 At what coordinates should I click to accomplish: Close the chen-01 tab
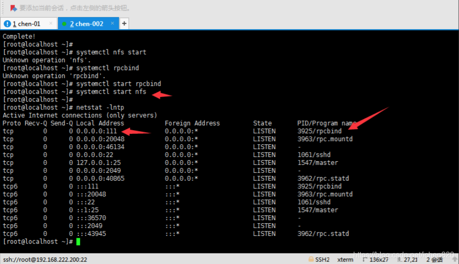coord(51,23)
